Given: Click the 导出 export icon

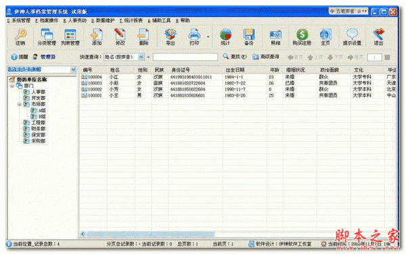Looking at the screenshot, I should pos(171,37).
